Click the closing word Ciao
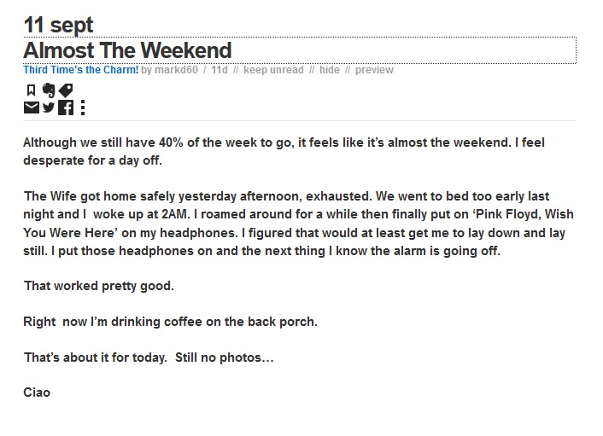This screenshot has height=436, width=603. point(37,392)
